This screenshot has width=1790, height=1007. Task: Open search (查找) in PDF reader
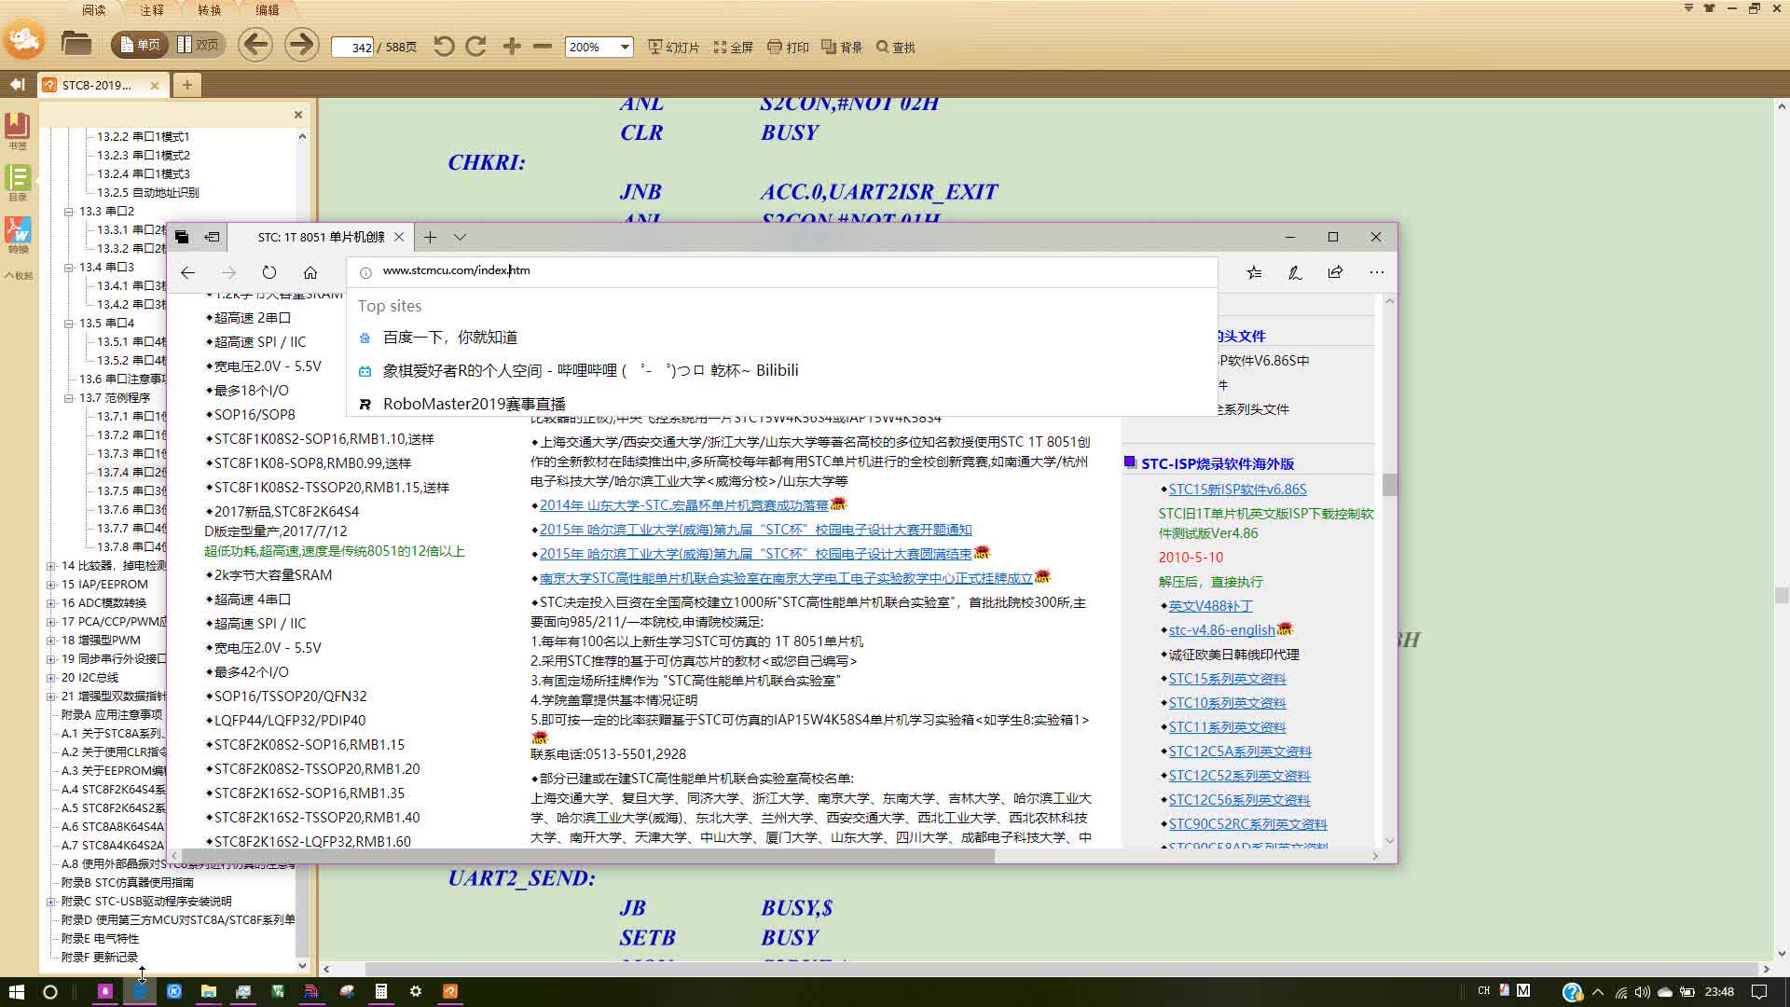click(x=896, y=47)
